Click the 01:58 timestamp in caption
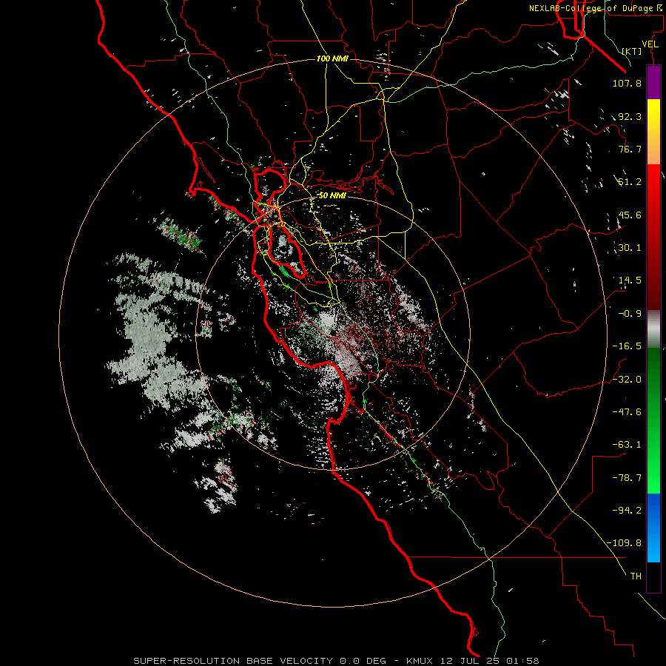This screenshot has height=666, width=666. [522, 661]
